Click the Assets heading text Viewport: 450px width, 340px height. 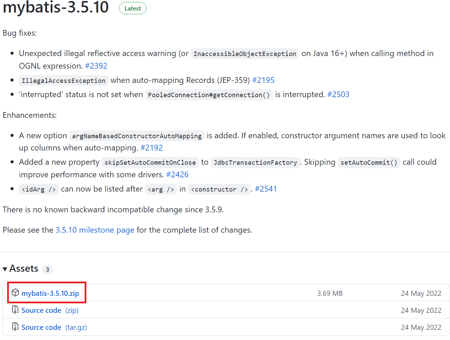click(24, 269)
